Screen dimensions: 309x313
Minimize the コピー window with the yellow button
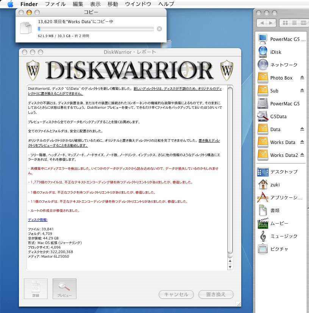point(29,13)
